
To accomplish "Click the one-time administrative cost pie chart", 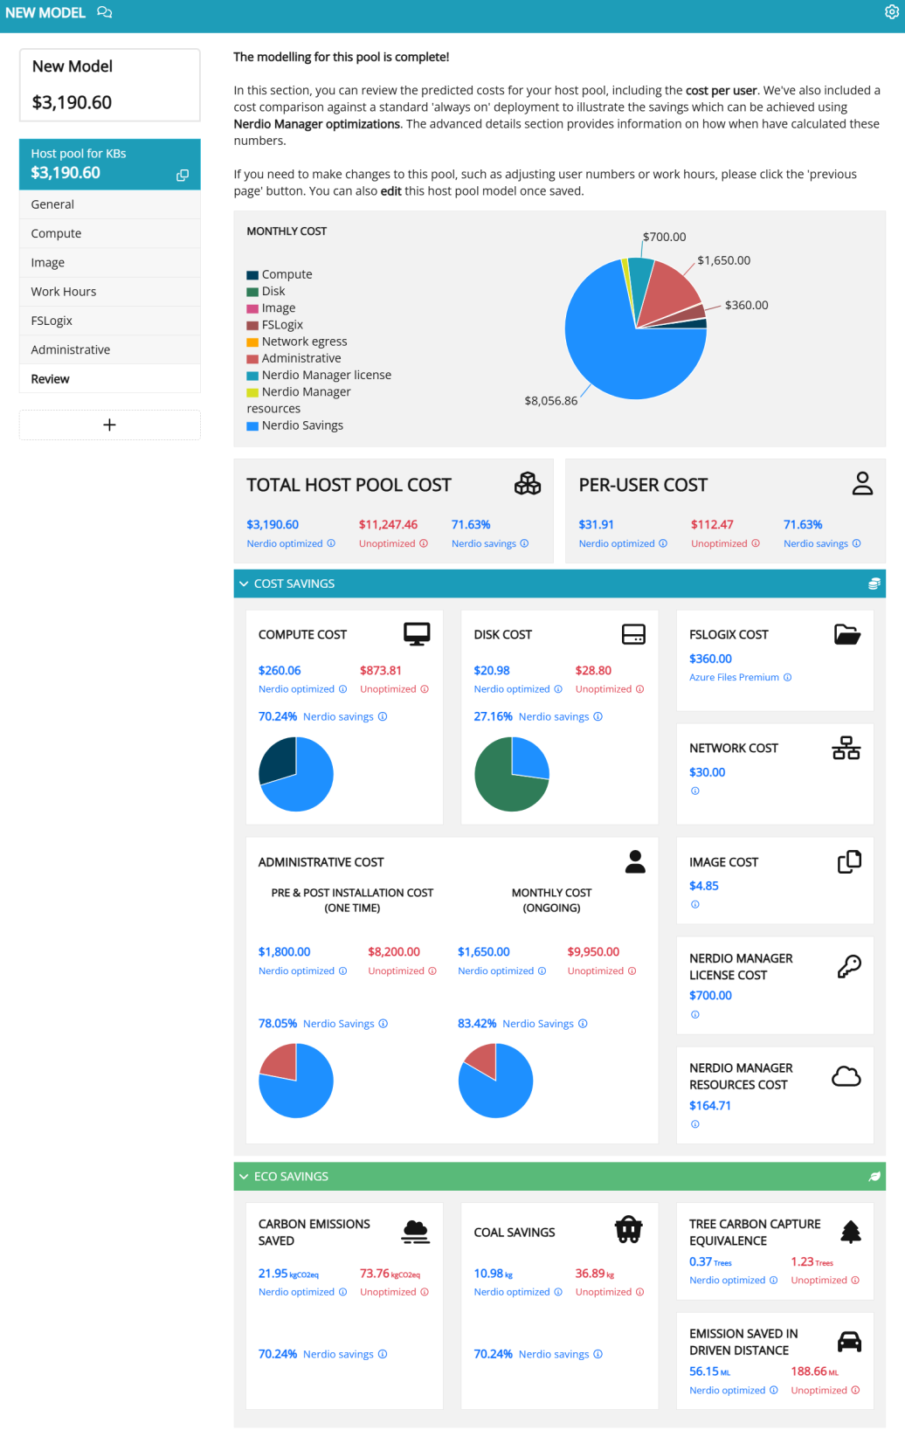I will tap(296, 1081).
